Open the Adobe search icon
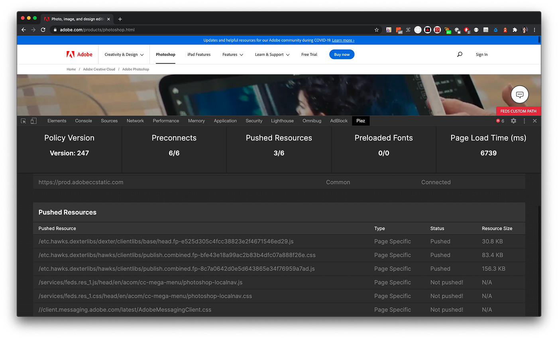Image resolution: width=558 pixels, height=339 pixels. [459, 54]
